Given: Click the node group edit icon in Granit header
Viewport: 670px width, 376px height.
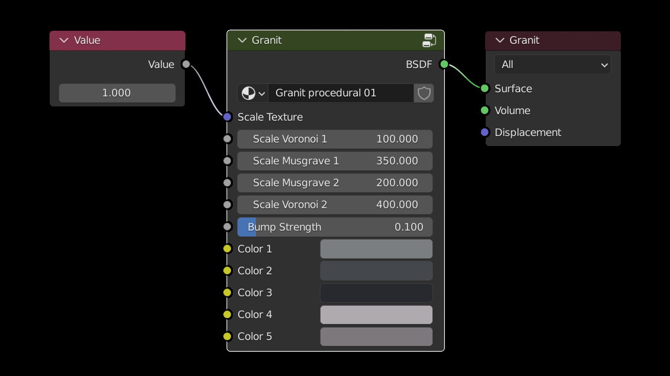Looking at the screenshot, I should [429, 40].
